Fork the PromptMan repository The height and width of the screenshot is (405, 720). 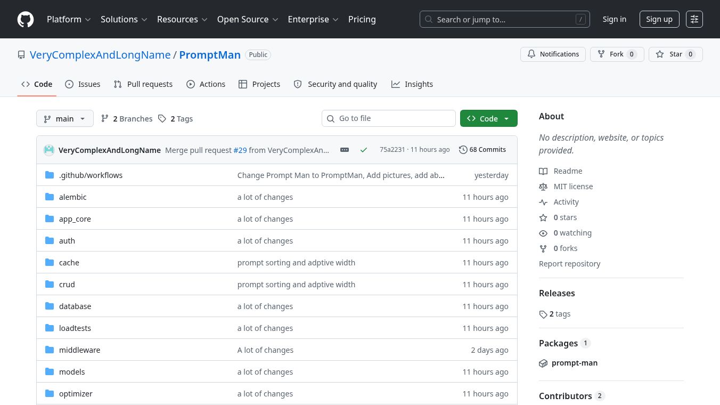click(617, 54)
